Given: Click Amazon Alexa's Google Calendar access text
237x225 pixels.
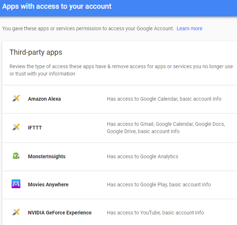Looking at the screenshot, I should tap(164, 99).
